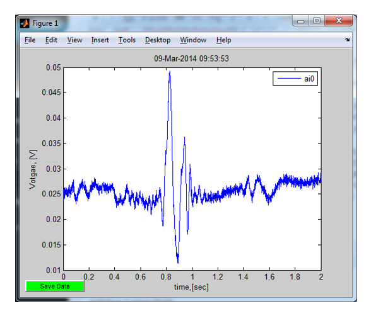Close the Figure 1 window
The height and width of the screenshot is (316, 371).
pyautogui.click(x=339, y=21)
